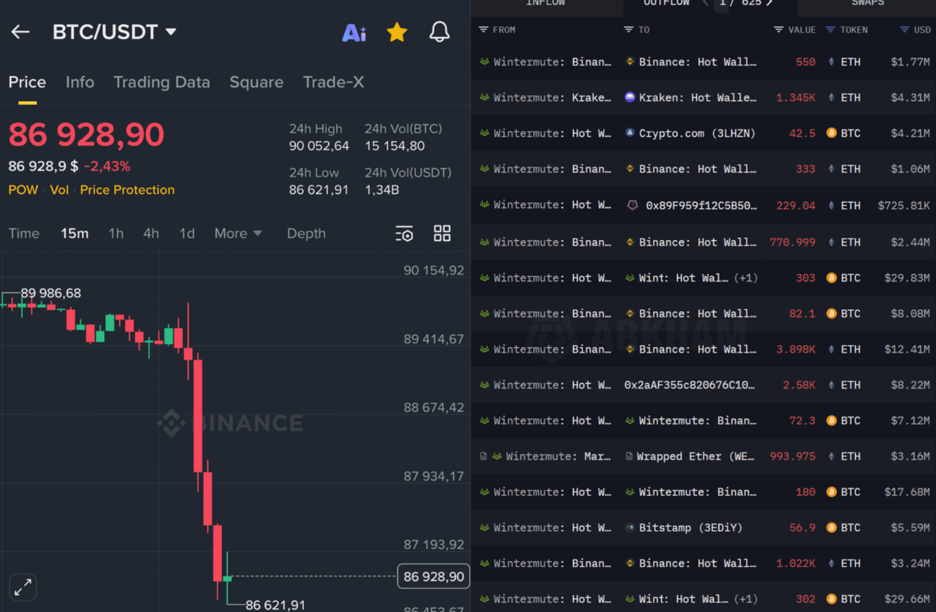Click the value 993.975 ETH

[x=792, y=456]
